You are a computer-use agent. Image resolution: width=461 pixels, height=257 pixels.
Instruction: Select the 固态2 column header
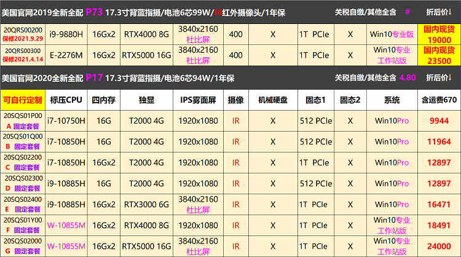tap(350, 100)
